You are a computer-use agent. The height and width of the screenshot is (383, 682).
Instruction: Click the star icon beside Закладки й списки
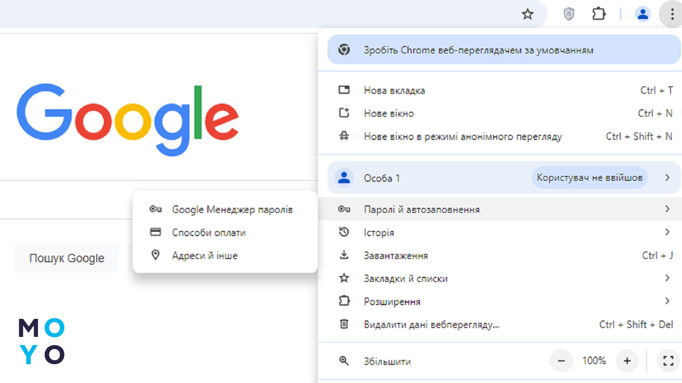tap(344, 278)
